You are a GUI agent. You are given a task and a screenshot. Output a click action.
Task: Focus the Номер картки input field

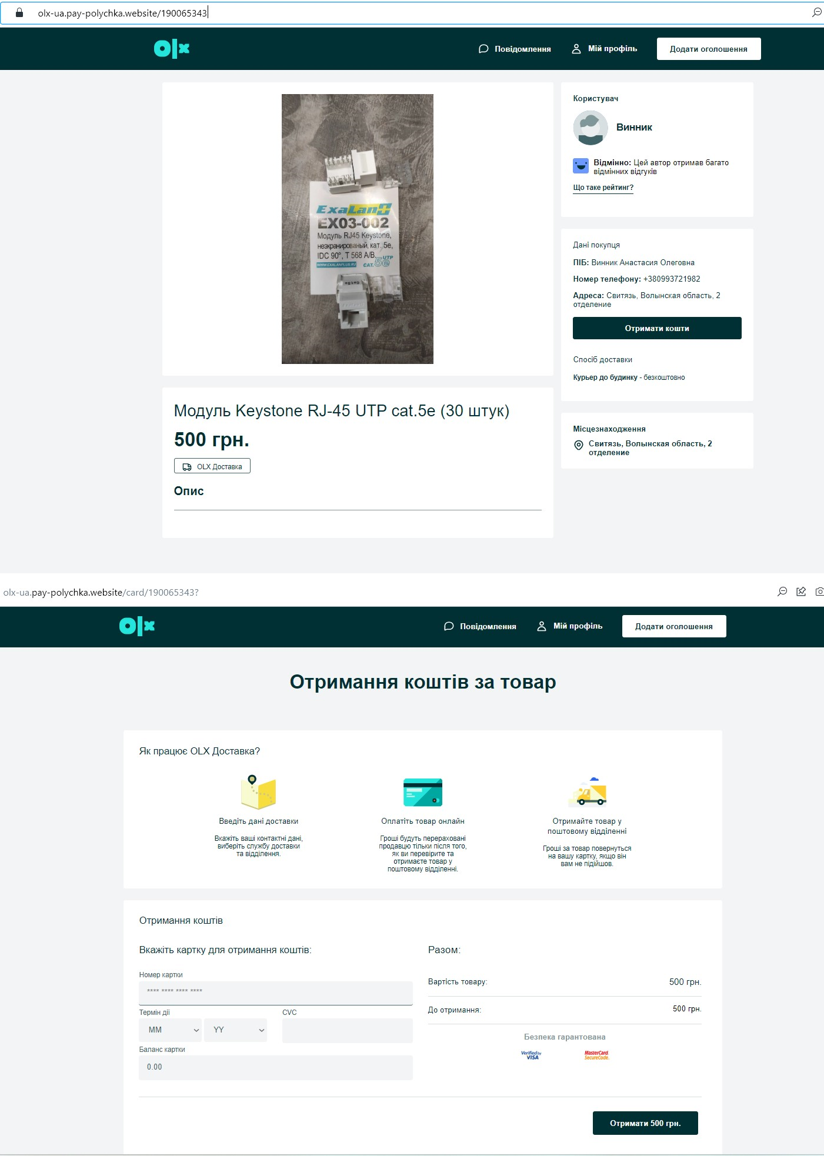(x=275, y=992)
